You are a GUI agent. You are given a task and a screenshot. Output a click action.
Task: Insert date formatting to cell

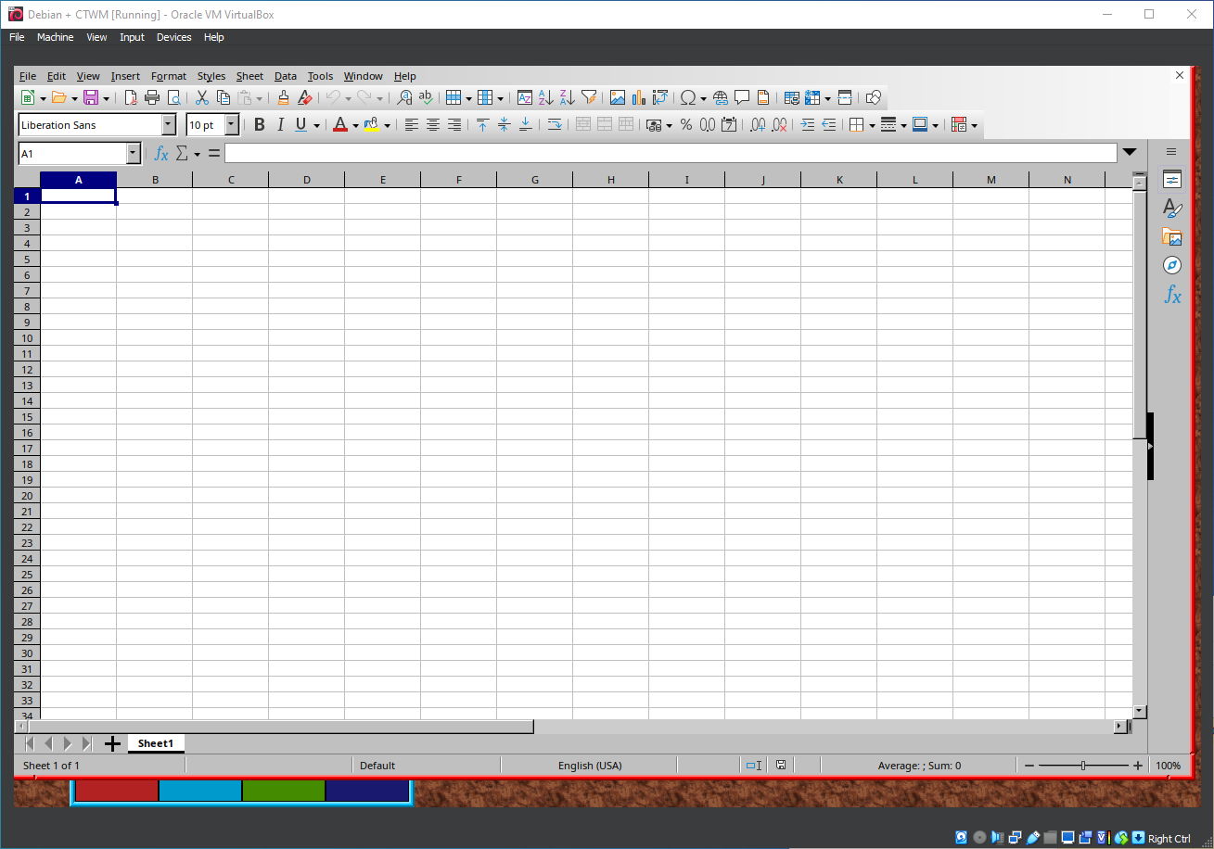click(x=729, y=124)
